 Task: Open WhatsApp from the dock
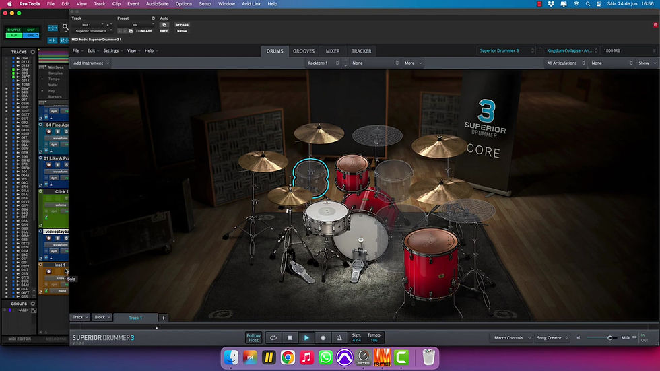click(x=326, y=358)
